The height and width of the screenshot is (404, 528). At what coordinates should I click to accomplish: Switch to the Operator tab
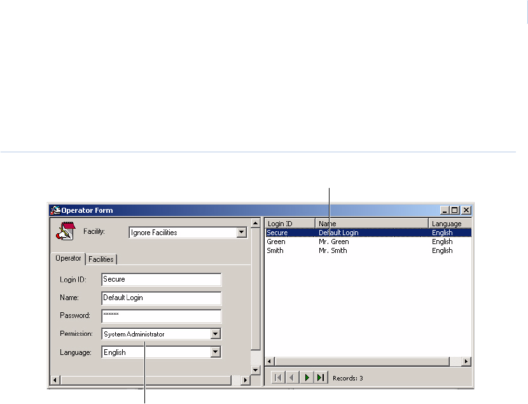coord(68,258)
